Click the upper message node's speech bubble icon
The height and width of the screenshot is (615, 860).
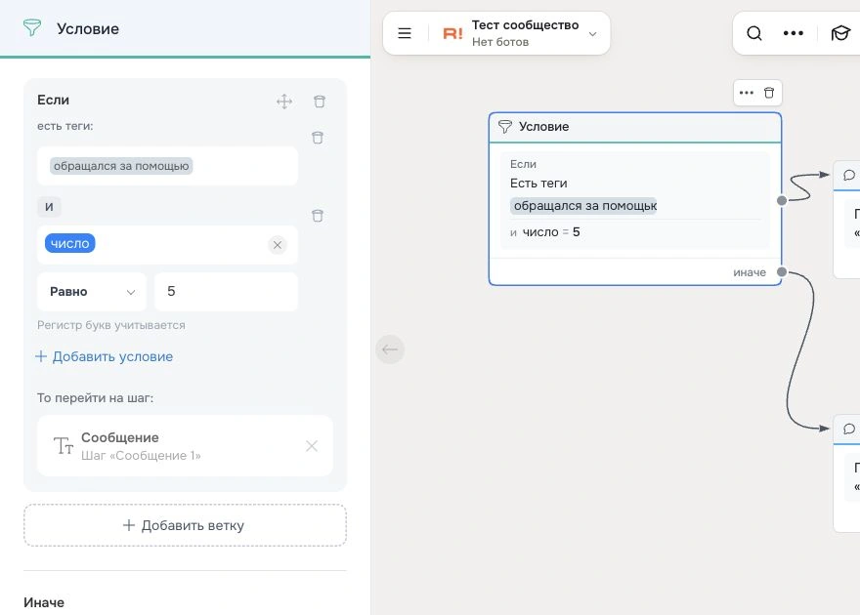849,176
